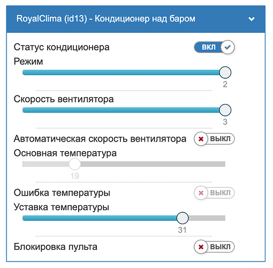Enable Автоматическая скорость вентилятора toggle
Screen dimensions: 273x268
[214, 139]
